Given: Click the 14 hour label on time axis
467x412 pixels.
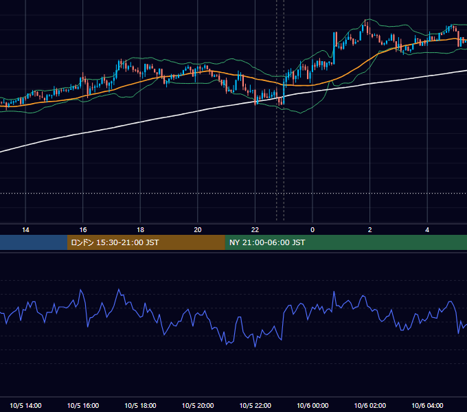Looking at the screenshot, I should (x=25, y=230).
